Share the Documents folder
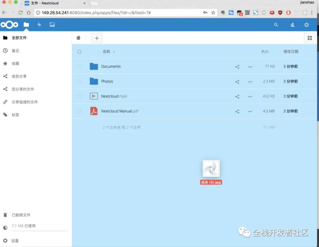319x247 pixels. coord(237,67)
